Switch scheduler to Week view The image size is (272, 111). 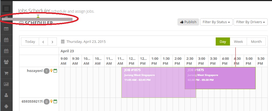(238, 41)
